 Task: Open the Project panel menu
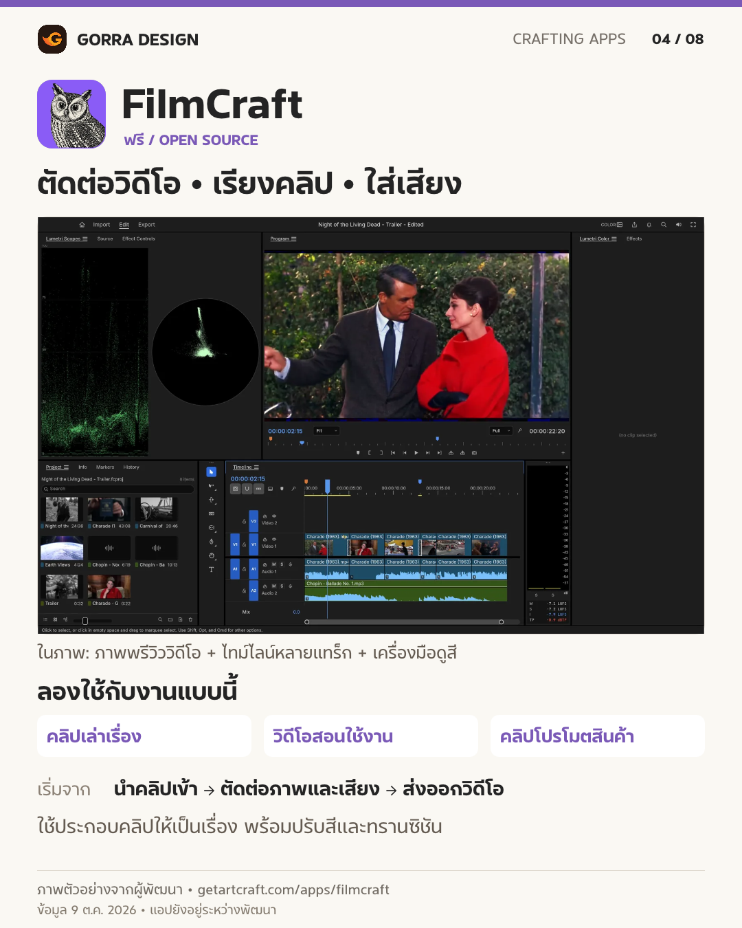click(x=66, y=467)
